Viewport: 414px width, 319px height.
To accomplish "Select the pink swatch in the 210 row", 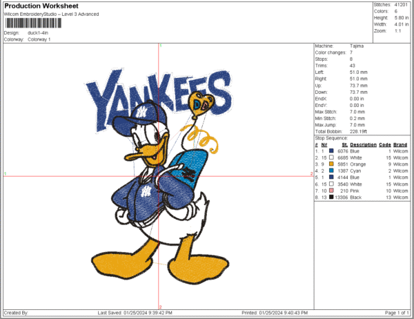I will click(331, 191).
